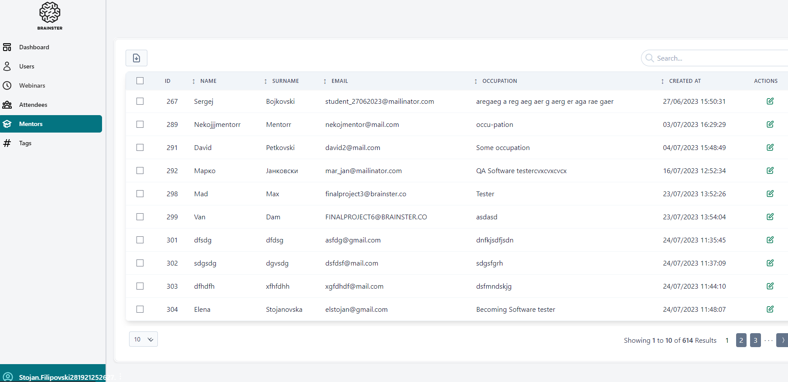Edit the mentor row with ID 291

(770, 147)
